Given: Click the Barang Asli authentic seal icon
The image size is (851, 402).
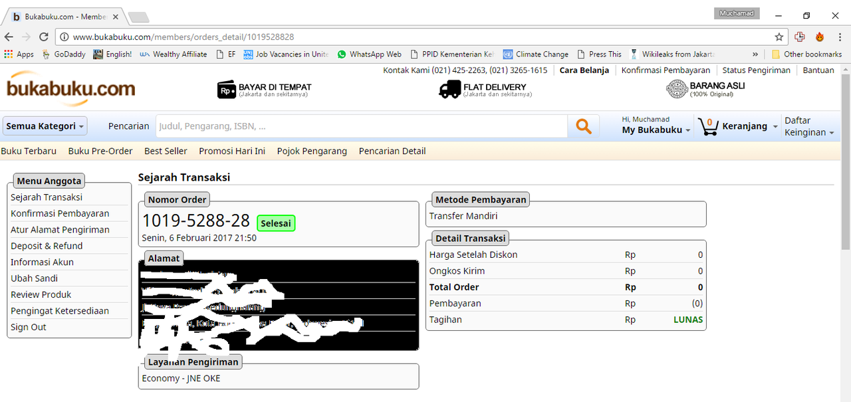Looking at the screenshot, I should click(677, 89).
